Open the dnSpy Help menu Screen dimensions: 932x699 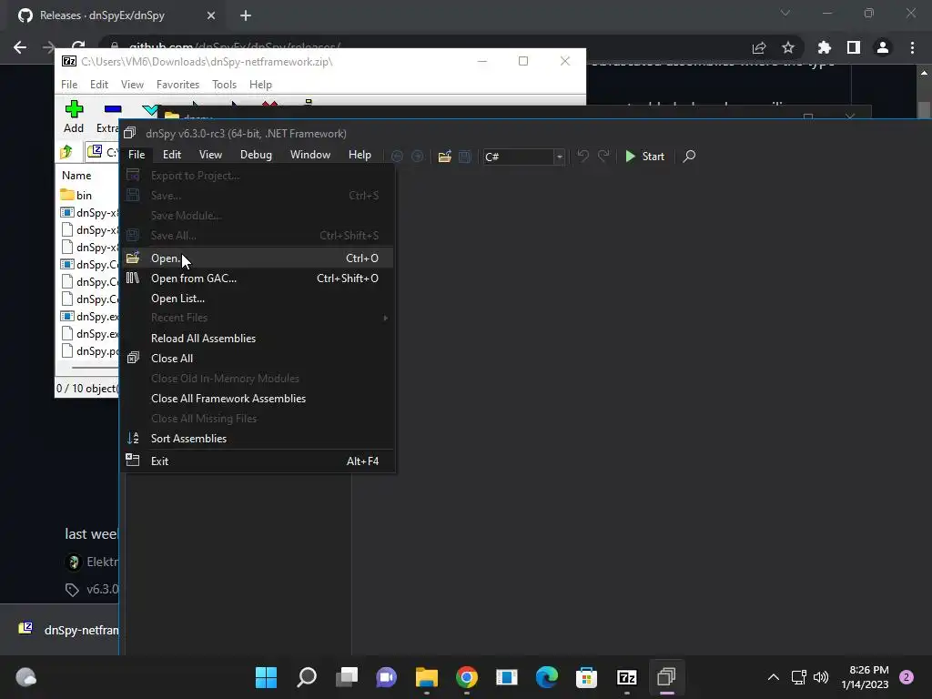tap(360, 155)
